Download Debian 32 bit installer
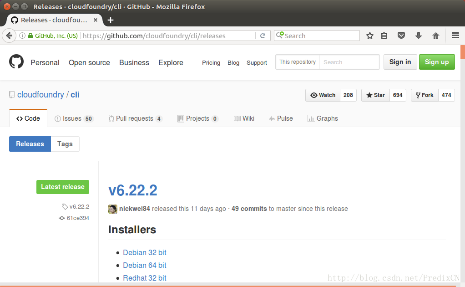The image size is (465, 287). (x=144, y=252)
